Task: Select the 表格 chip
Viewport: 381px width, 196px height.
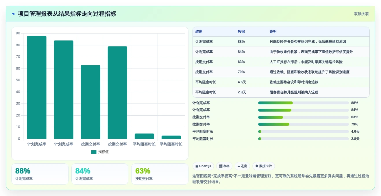Action: tap(224, 166)
